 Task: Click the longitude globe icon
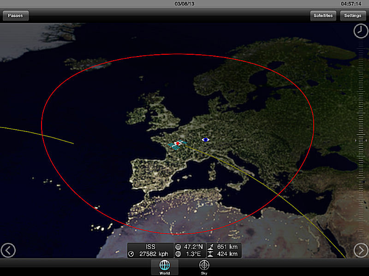coord(178,254)
